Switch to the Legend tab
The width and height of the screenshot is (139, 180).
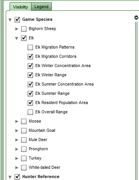[x=41, y=7]
